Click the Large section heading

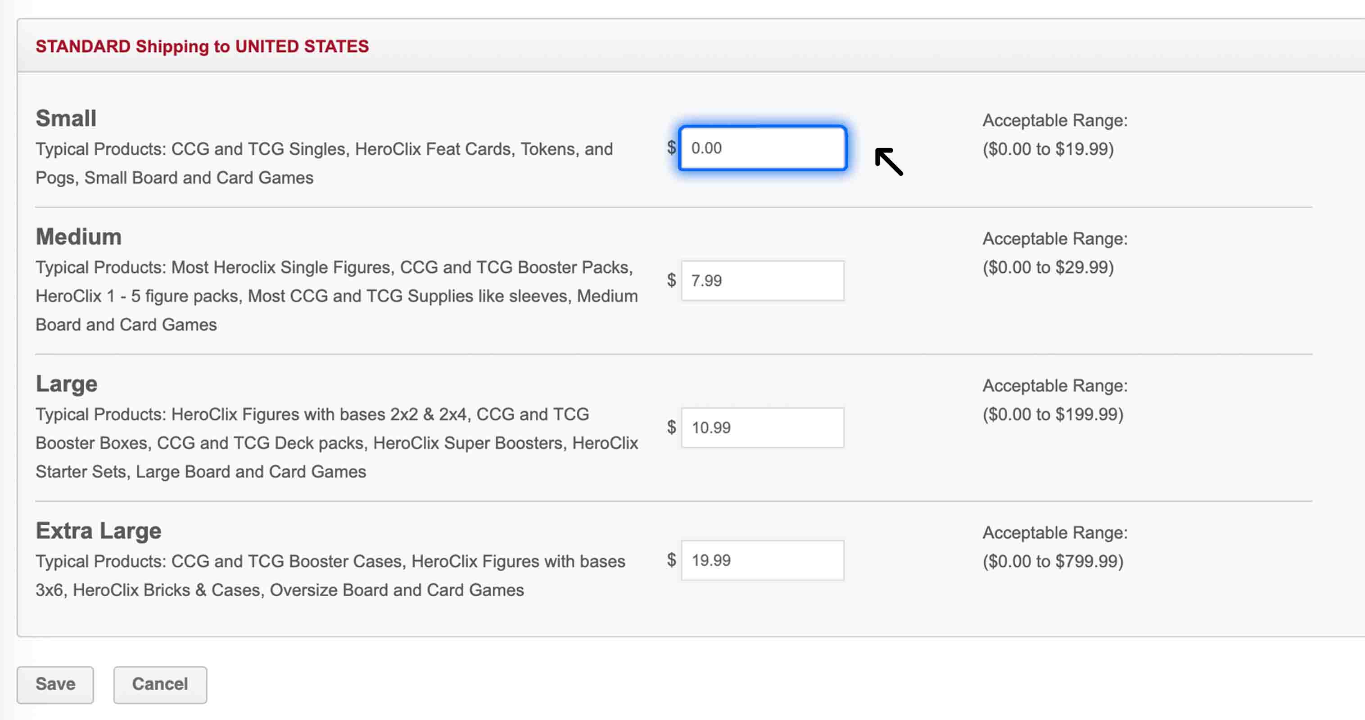(66, 383)
